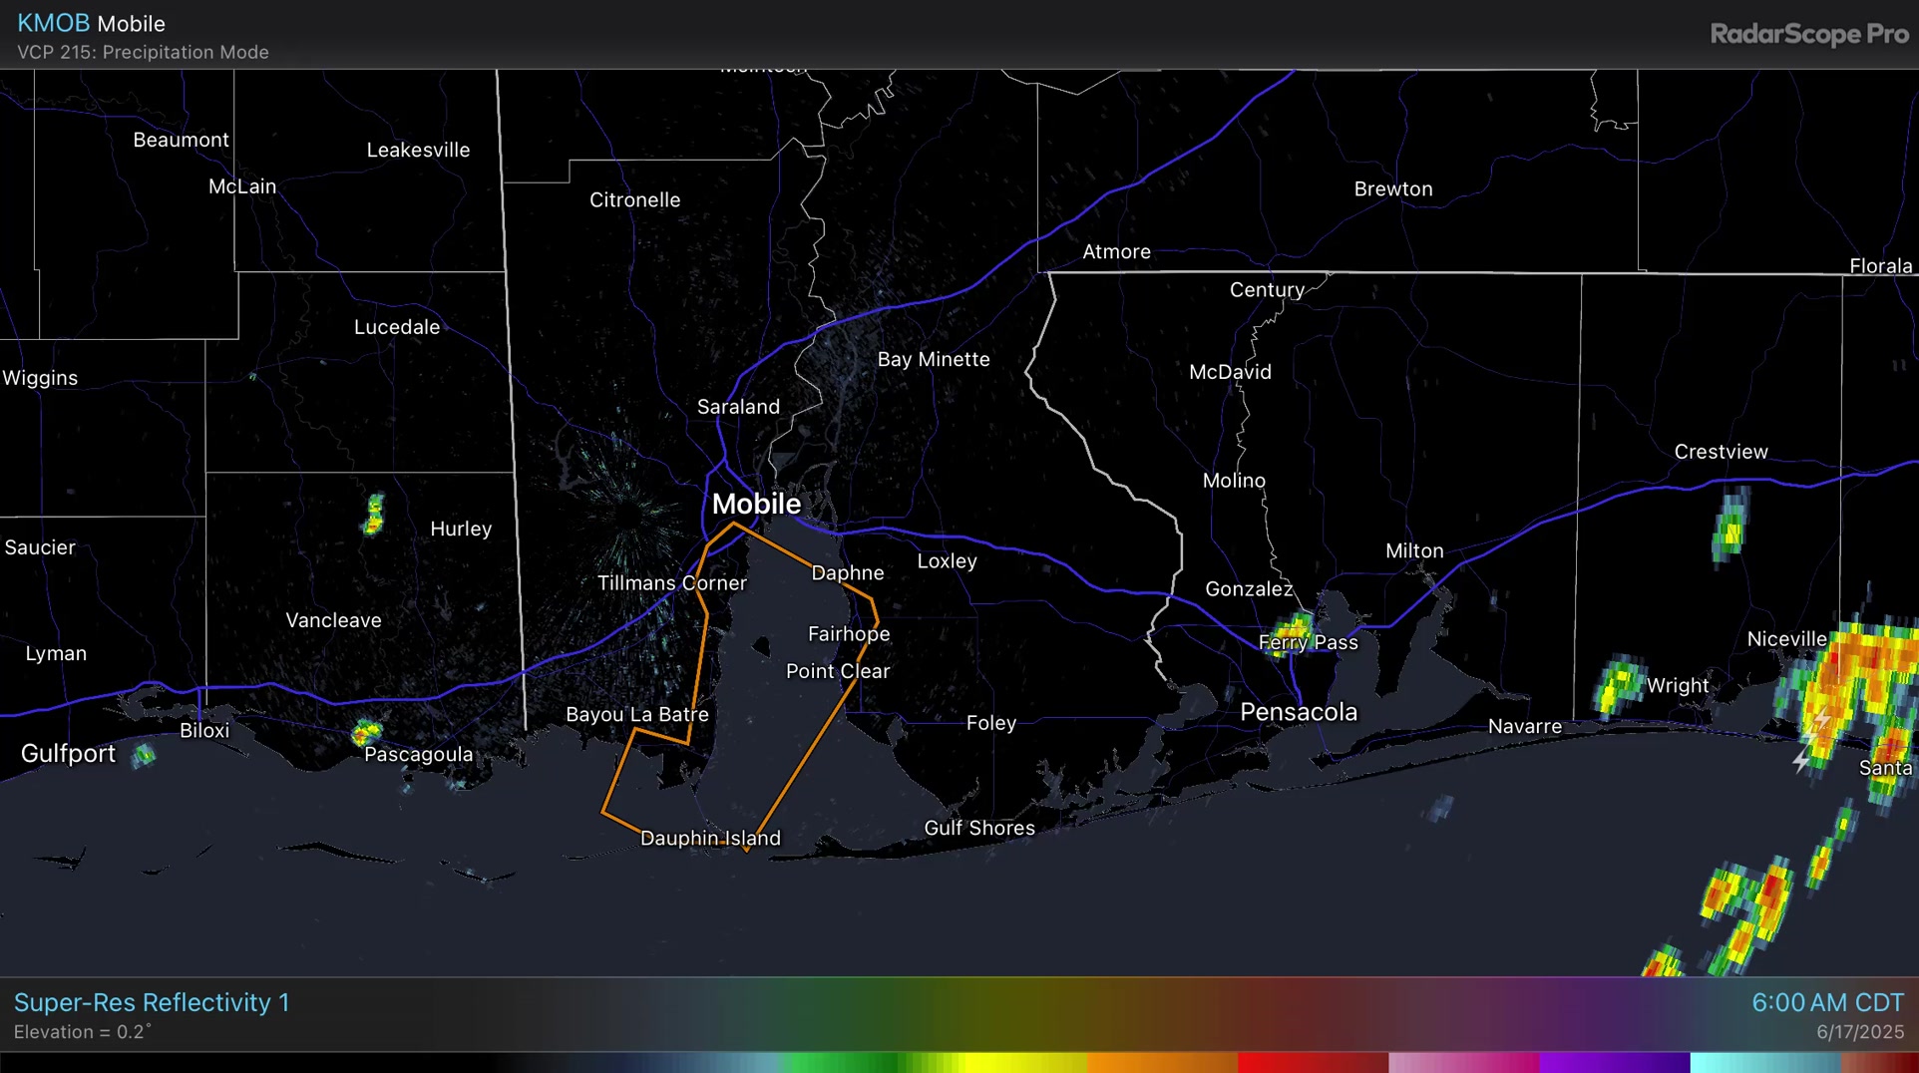Image resolution: width=1919 pixels, height=1073 pixels.
Task: Click the Gulf Shores label
Action: point(979,829)
